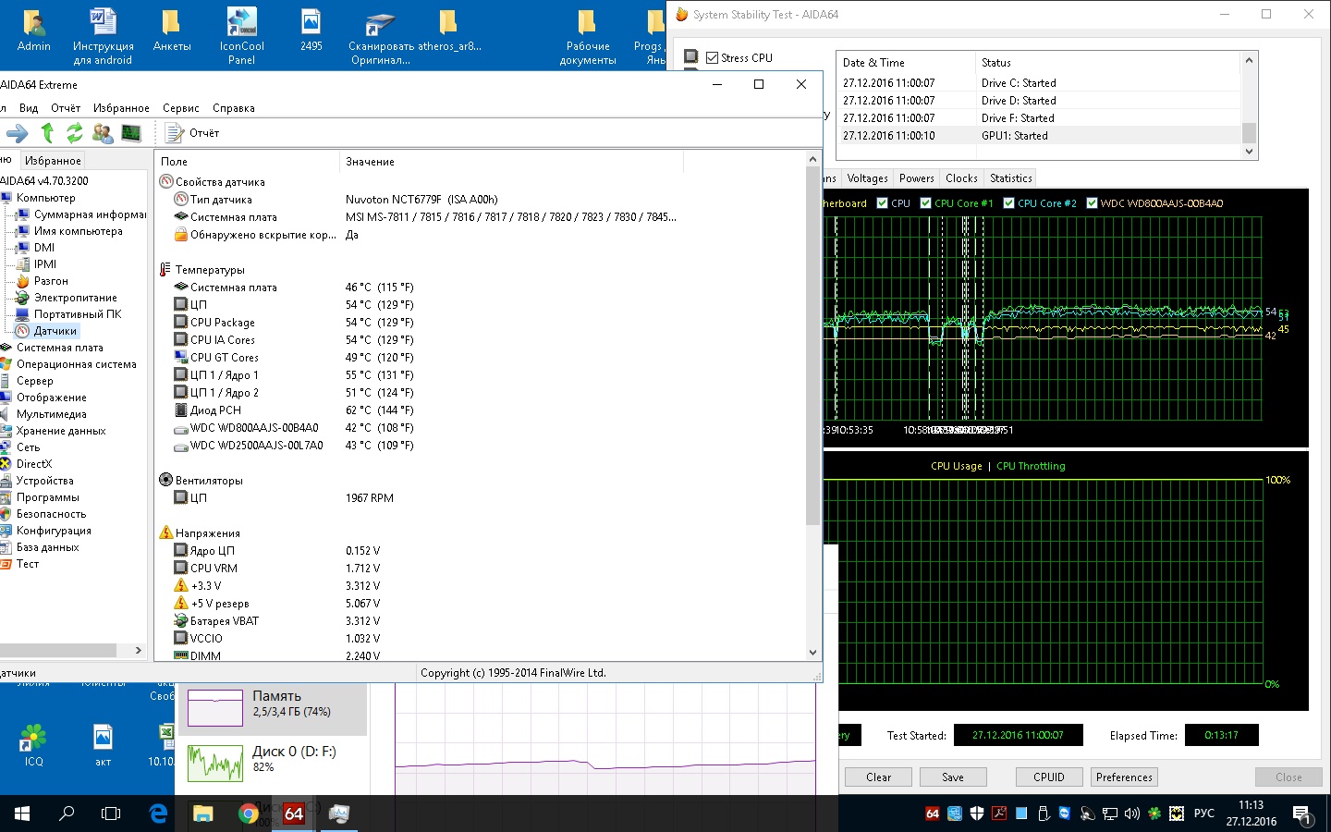The image size is (1331, 832).
Task: Open IconCool Panel desktop shortcut
Action: 242,35
